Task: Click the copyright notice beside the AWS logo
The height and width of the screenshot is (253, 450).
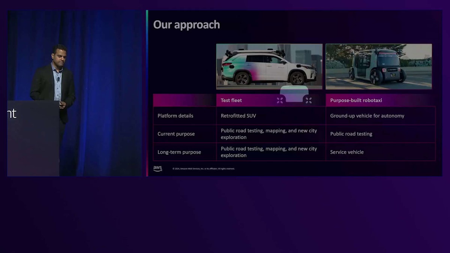Action: [204, 169]
